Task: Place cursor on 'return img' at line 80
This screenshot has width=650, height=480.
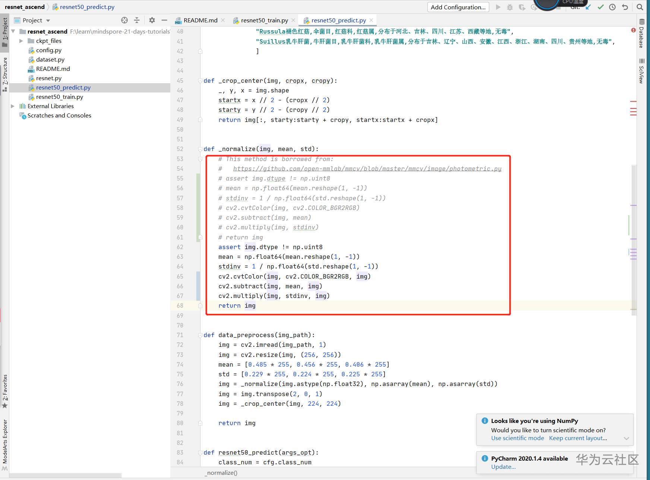Action: coord(237,423)
